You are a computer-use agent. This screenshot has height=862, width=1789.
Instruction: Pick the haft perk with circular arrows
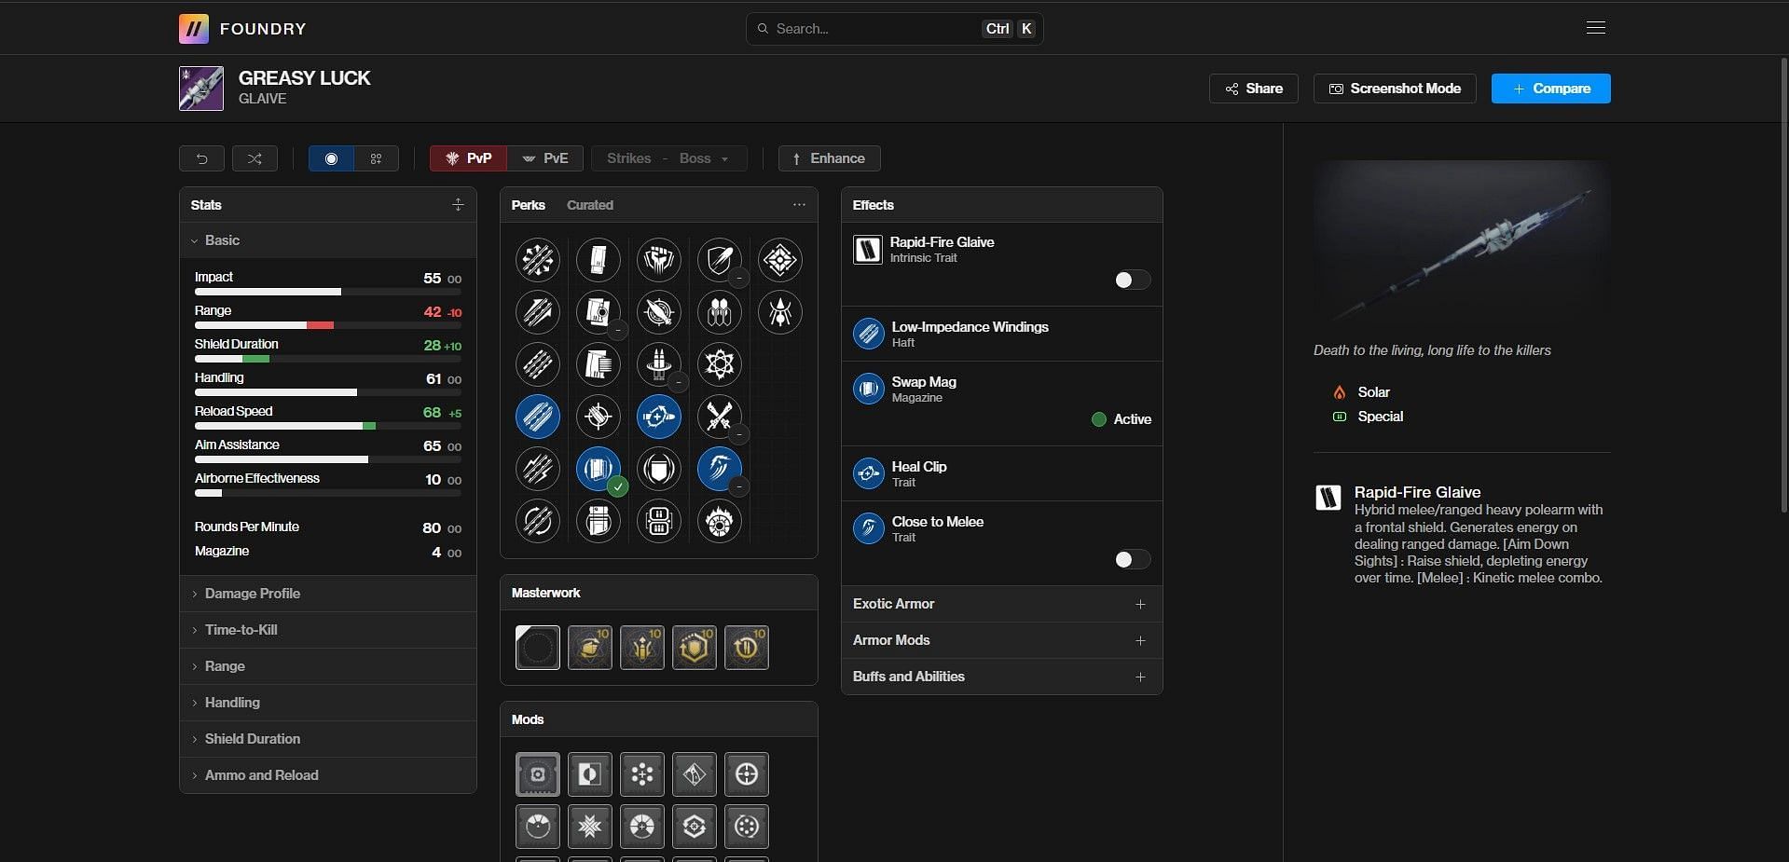pos(538,521)
